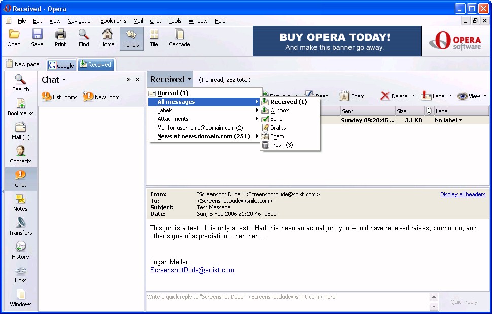Click the View eye button
The height and width of the screenshot is (314, 492).
[469, 96]
